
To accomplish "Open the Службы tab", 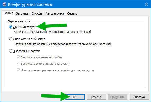I will (37, 13).
